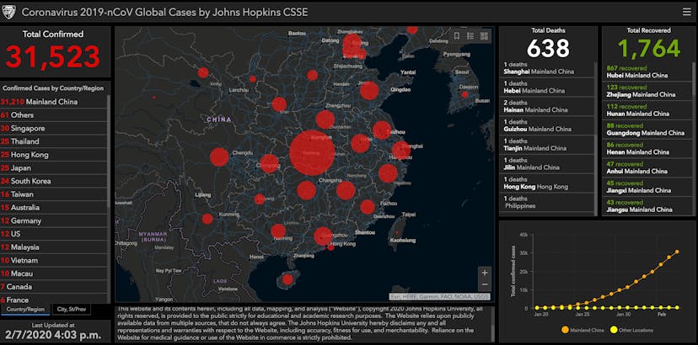The image size is (698, 345).
Task: Click the last data point on the chart
Action: click(677, 252)
